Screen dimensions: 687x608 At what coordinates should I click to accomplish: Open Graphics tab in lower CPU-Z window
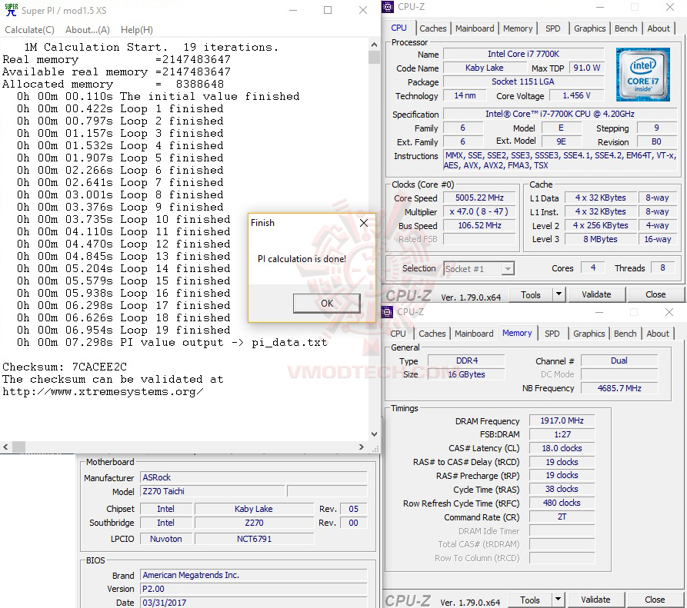[589, 334]
